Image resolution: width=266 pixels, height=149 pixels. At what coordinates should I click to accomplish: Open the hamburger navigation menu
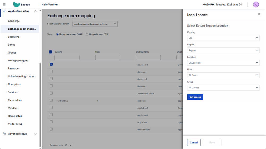pyautogui.click(x=4, y=5)
